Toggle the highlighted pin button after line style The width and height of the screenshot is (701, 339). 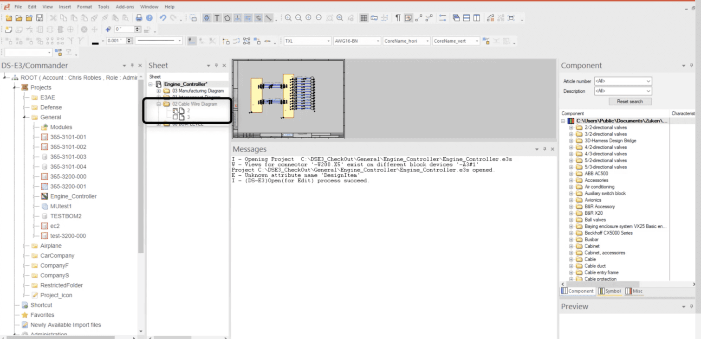pyautogui.click(x=191, y=41)
